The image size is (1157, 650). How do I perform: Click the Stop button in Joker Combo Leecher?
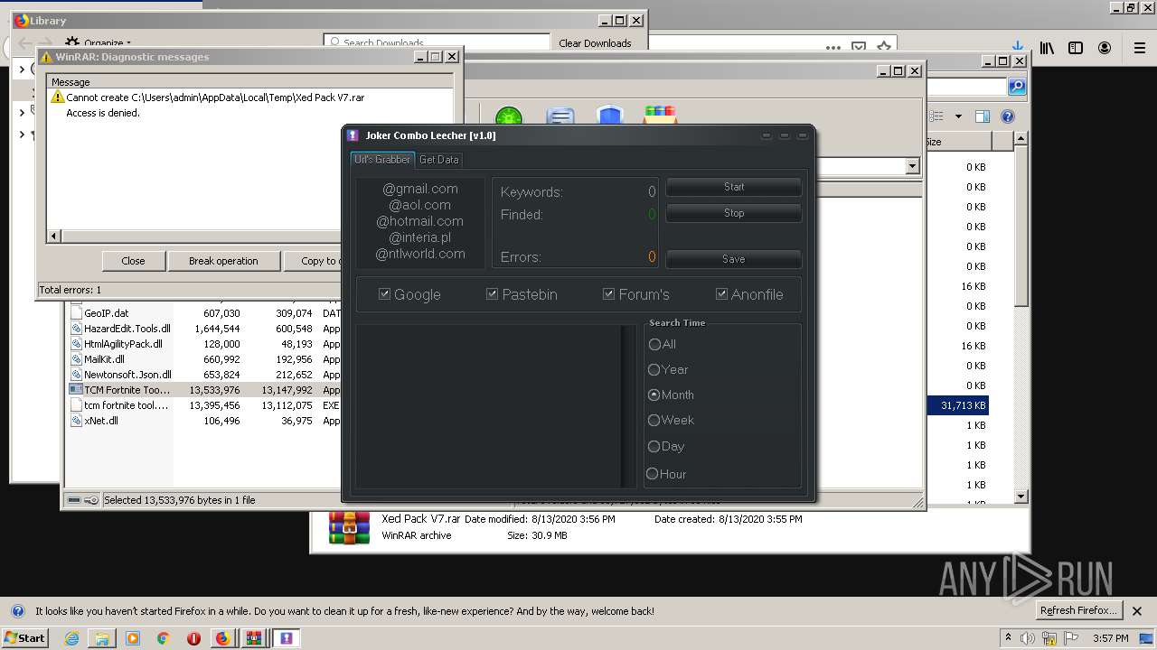click(x=734, y=213)
